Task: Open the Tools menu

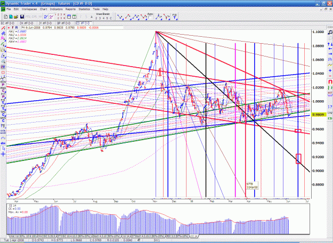Action: click(x=96, y=10)
